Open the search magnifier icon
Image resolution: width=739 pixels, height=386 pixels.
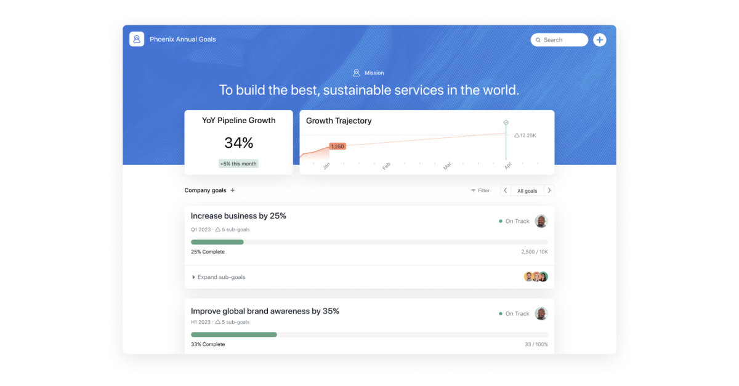coord(539,39)
